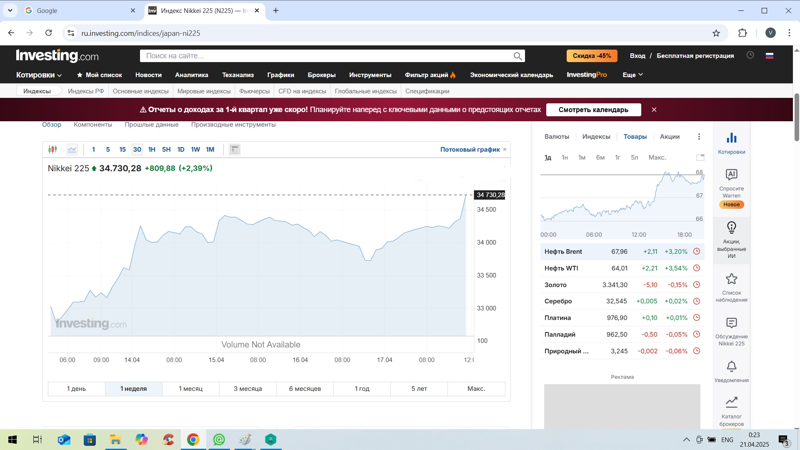Image resolution: width=800 pixels, height=450 pixels.
Task: Focus the Поиск на сайте search field
Action: [327, 56]
